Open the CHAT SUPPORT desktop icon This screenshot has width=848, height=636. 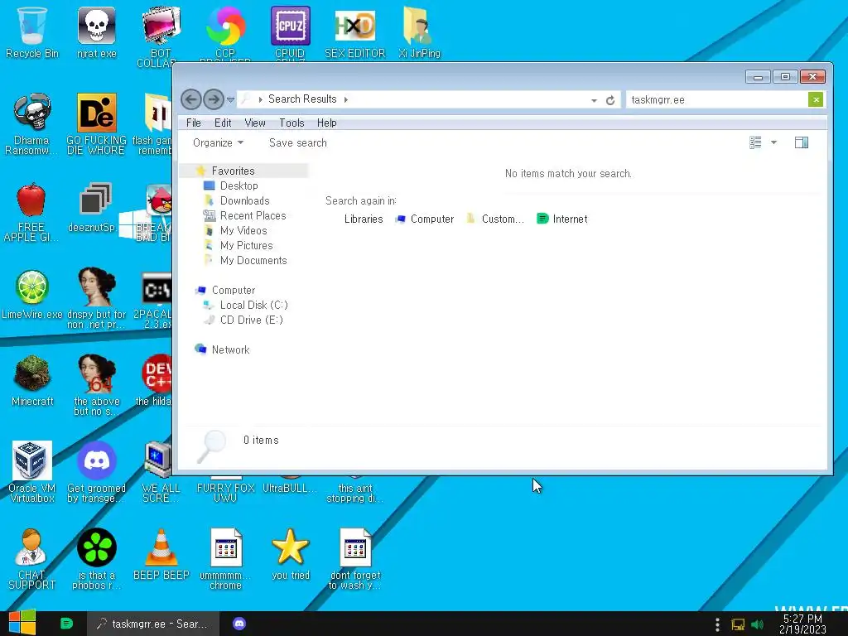[31, 559]
